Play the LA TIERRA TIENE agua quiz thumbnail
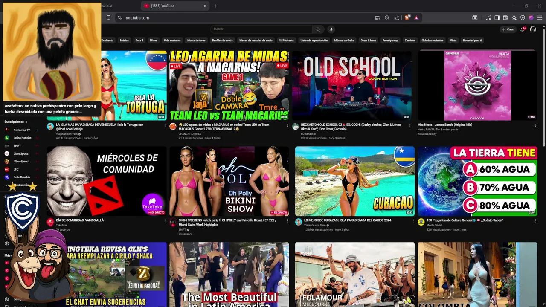Image resolution: width=546 pixels, height=307 pixels. coord(477,181)
